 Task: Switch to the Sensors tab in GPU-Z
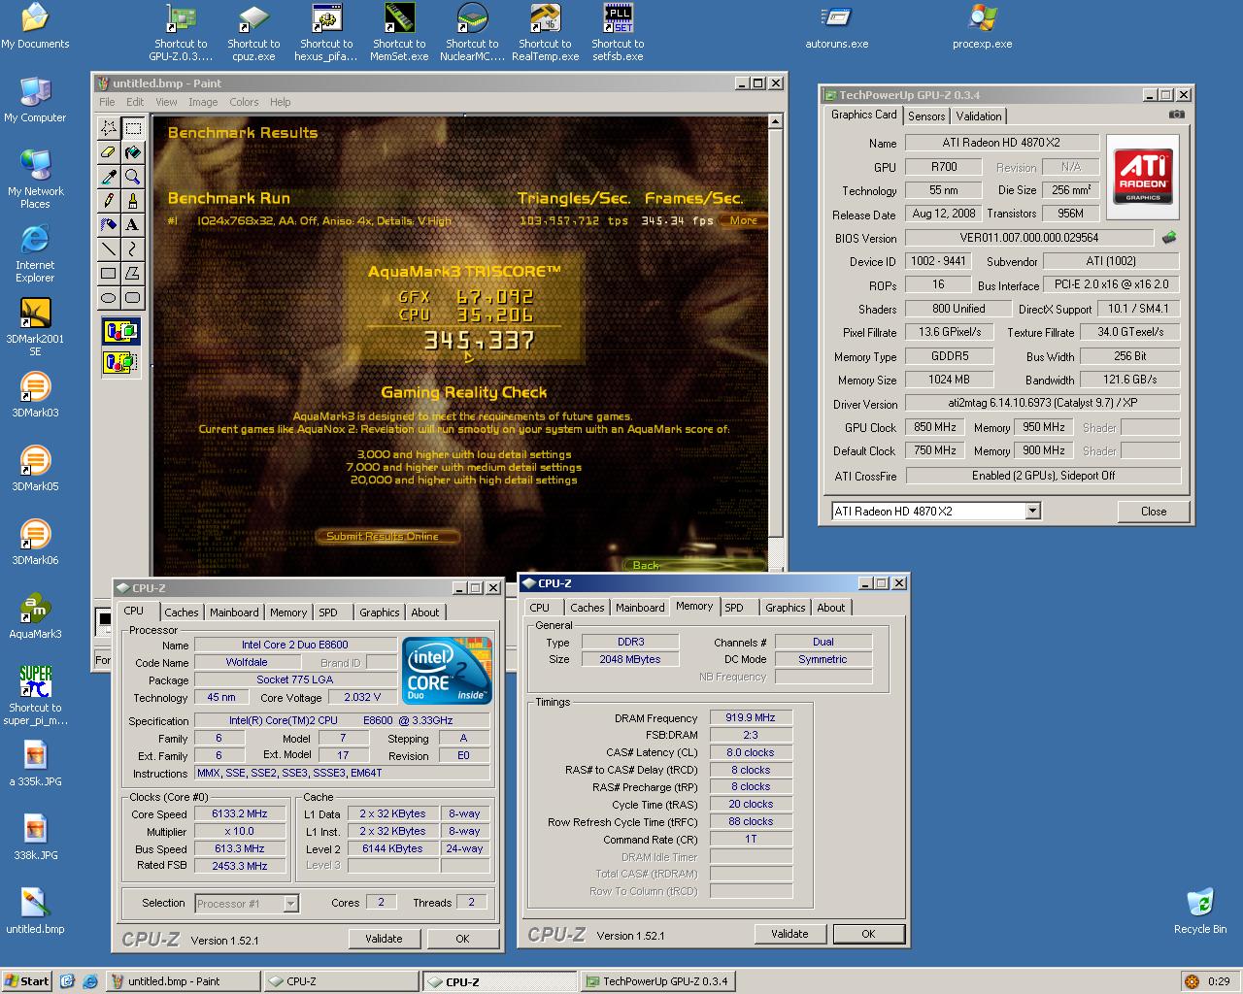(x=926, y=116)
